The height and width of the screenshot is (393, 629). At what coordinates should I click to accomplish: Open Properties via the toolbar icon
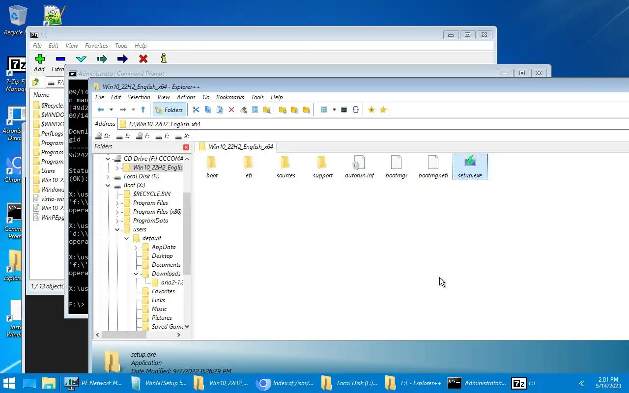pyautogui.click(x=255, y=110)
